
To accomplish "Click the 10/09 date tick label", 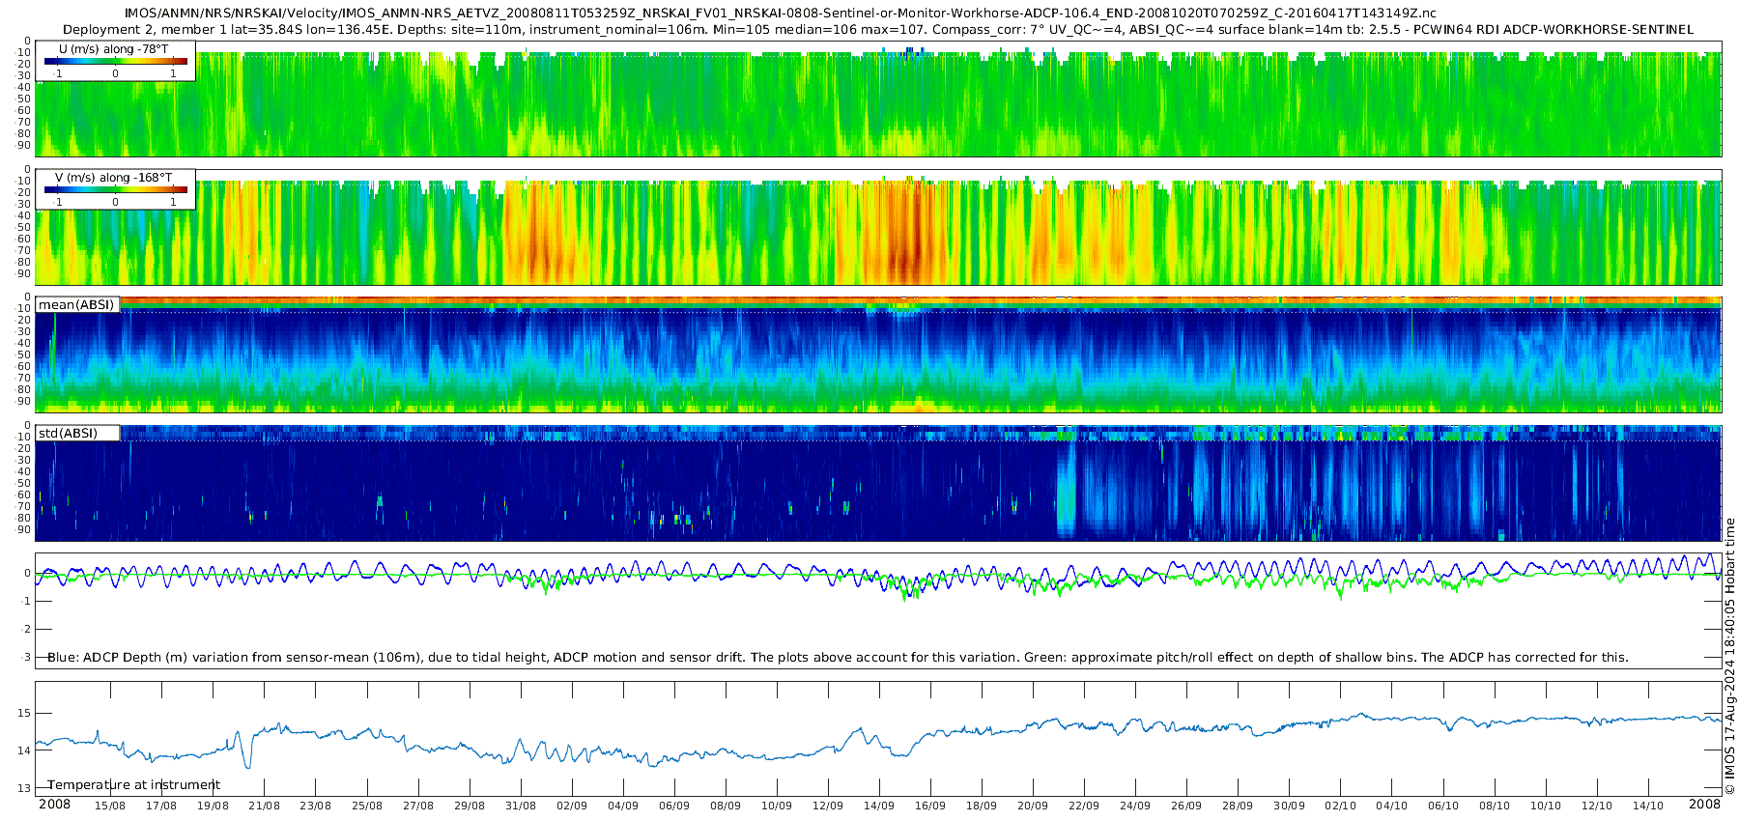I will (776, 806).
